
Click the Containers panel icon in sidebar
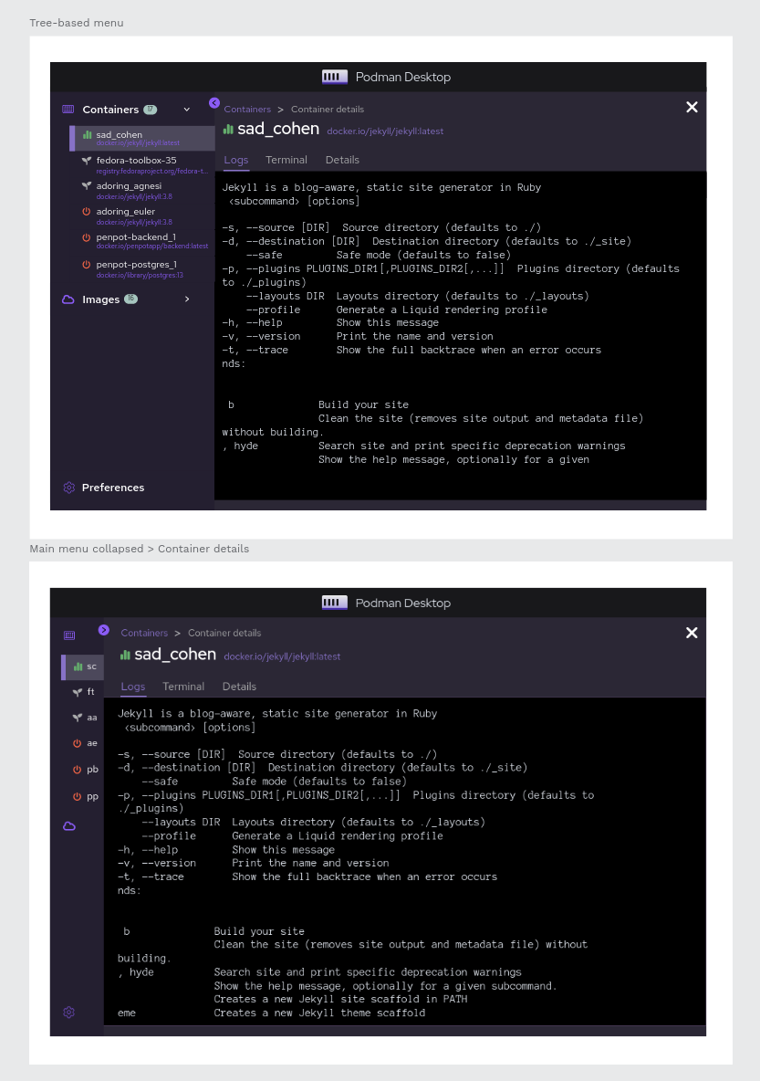coord(68,109)
